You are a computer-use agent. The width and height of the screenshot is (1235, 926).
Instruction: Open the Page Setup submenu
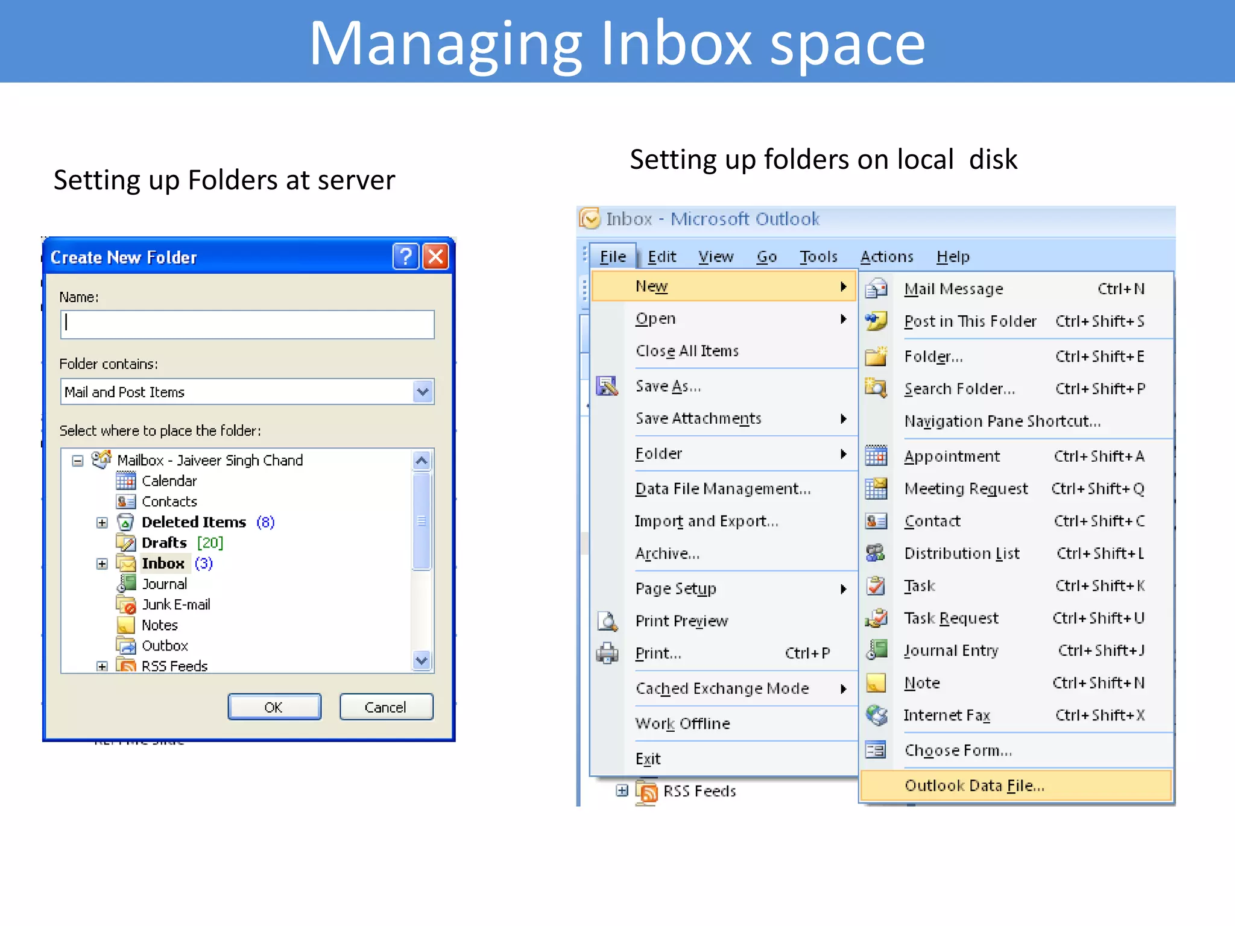[724, 588]
